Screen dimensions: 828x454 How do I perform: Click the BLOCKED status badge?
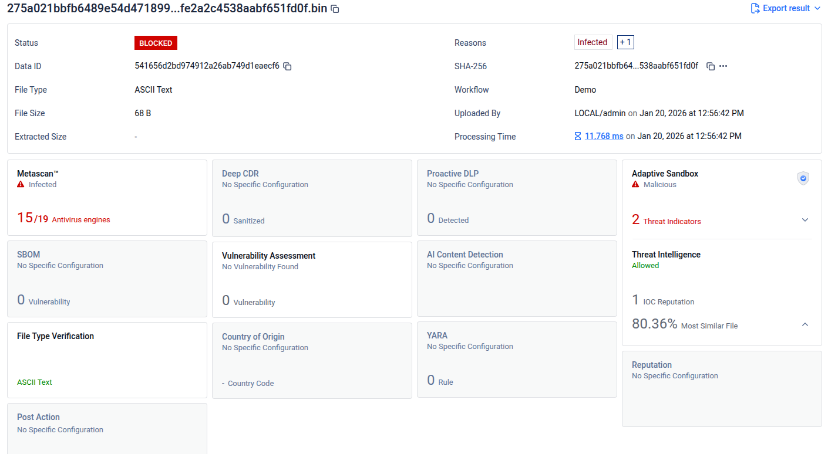(156, 43)
